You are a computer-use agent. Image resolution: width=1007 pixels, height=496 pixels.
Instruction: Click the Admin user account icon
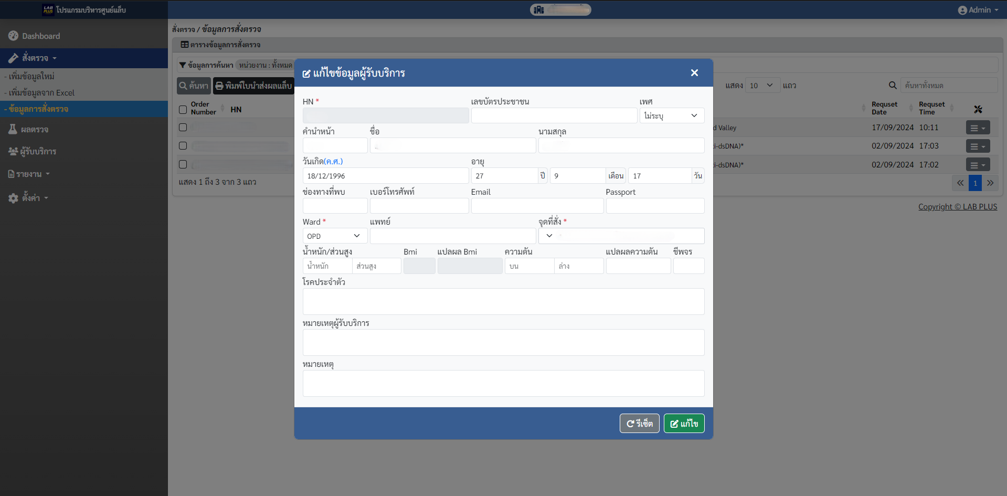coord(962,10)
